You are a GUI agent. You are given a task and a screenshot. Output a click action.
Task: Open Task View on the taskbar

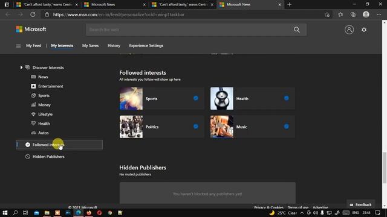tap(25, 213)
